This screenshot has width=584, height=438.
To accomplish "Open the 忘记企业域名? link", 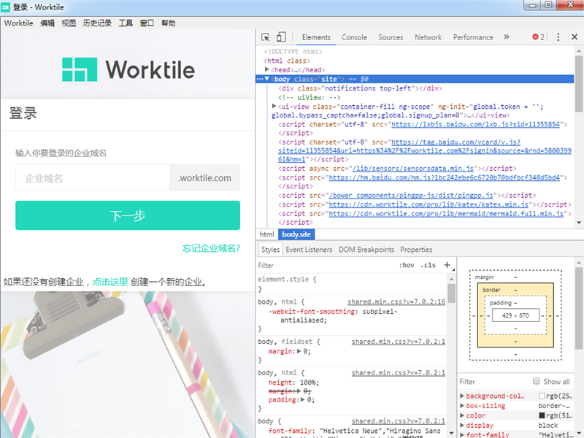I will pos(211,248).
